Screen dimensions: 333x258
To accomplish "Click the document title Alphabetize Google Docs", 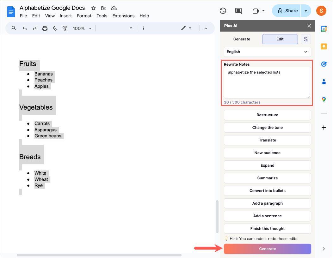I will click(x=52, y=8).
